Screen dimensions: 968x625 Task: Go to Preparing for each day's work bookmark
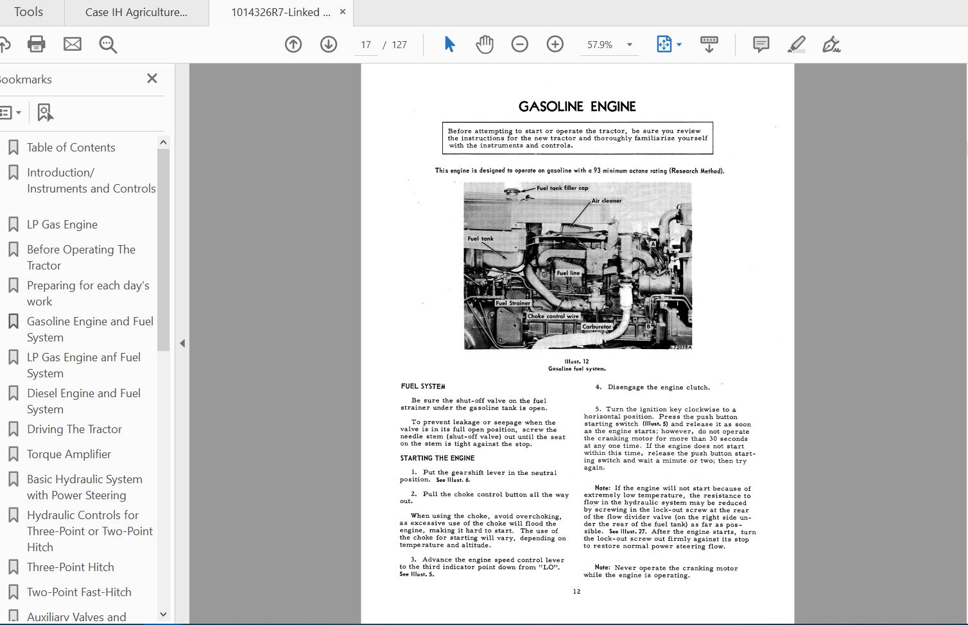(88, 293)
